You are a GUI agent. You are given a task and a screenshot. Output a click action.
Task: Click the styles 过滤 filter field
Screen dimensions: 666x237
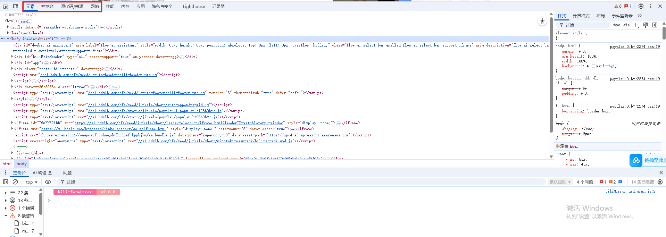tap(583, 25)
